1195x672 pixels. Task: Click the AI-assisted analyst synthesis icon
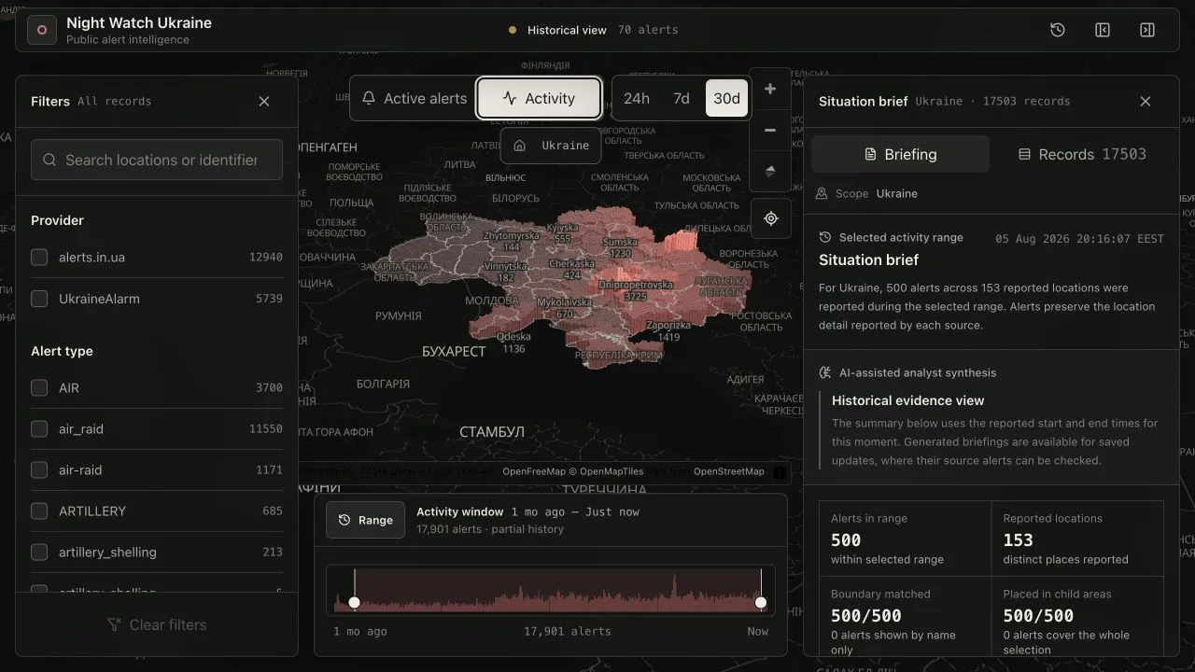[824, 372]
